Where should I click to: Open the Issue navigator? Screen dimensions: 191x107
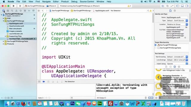tap(16, 11)
